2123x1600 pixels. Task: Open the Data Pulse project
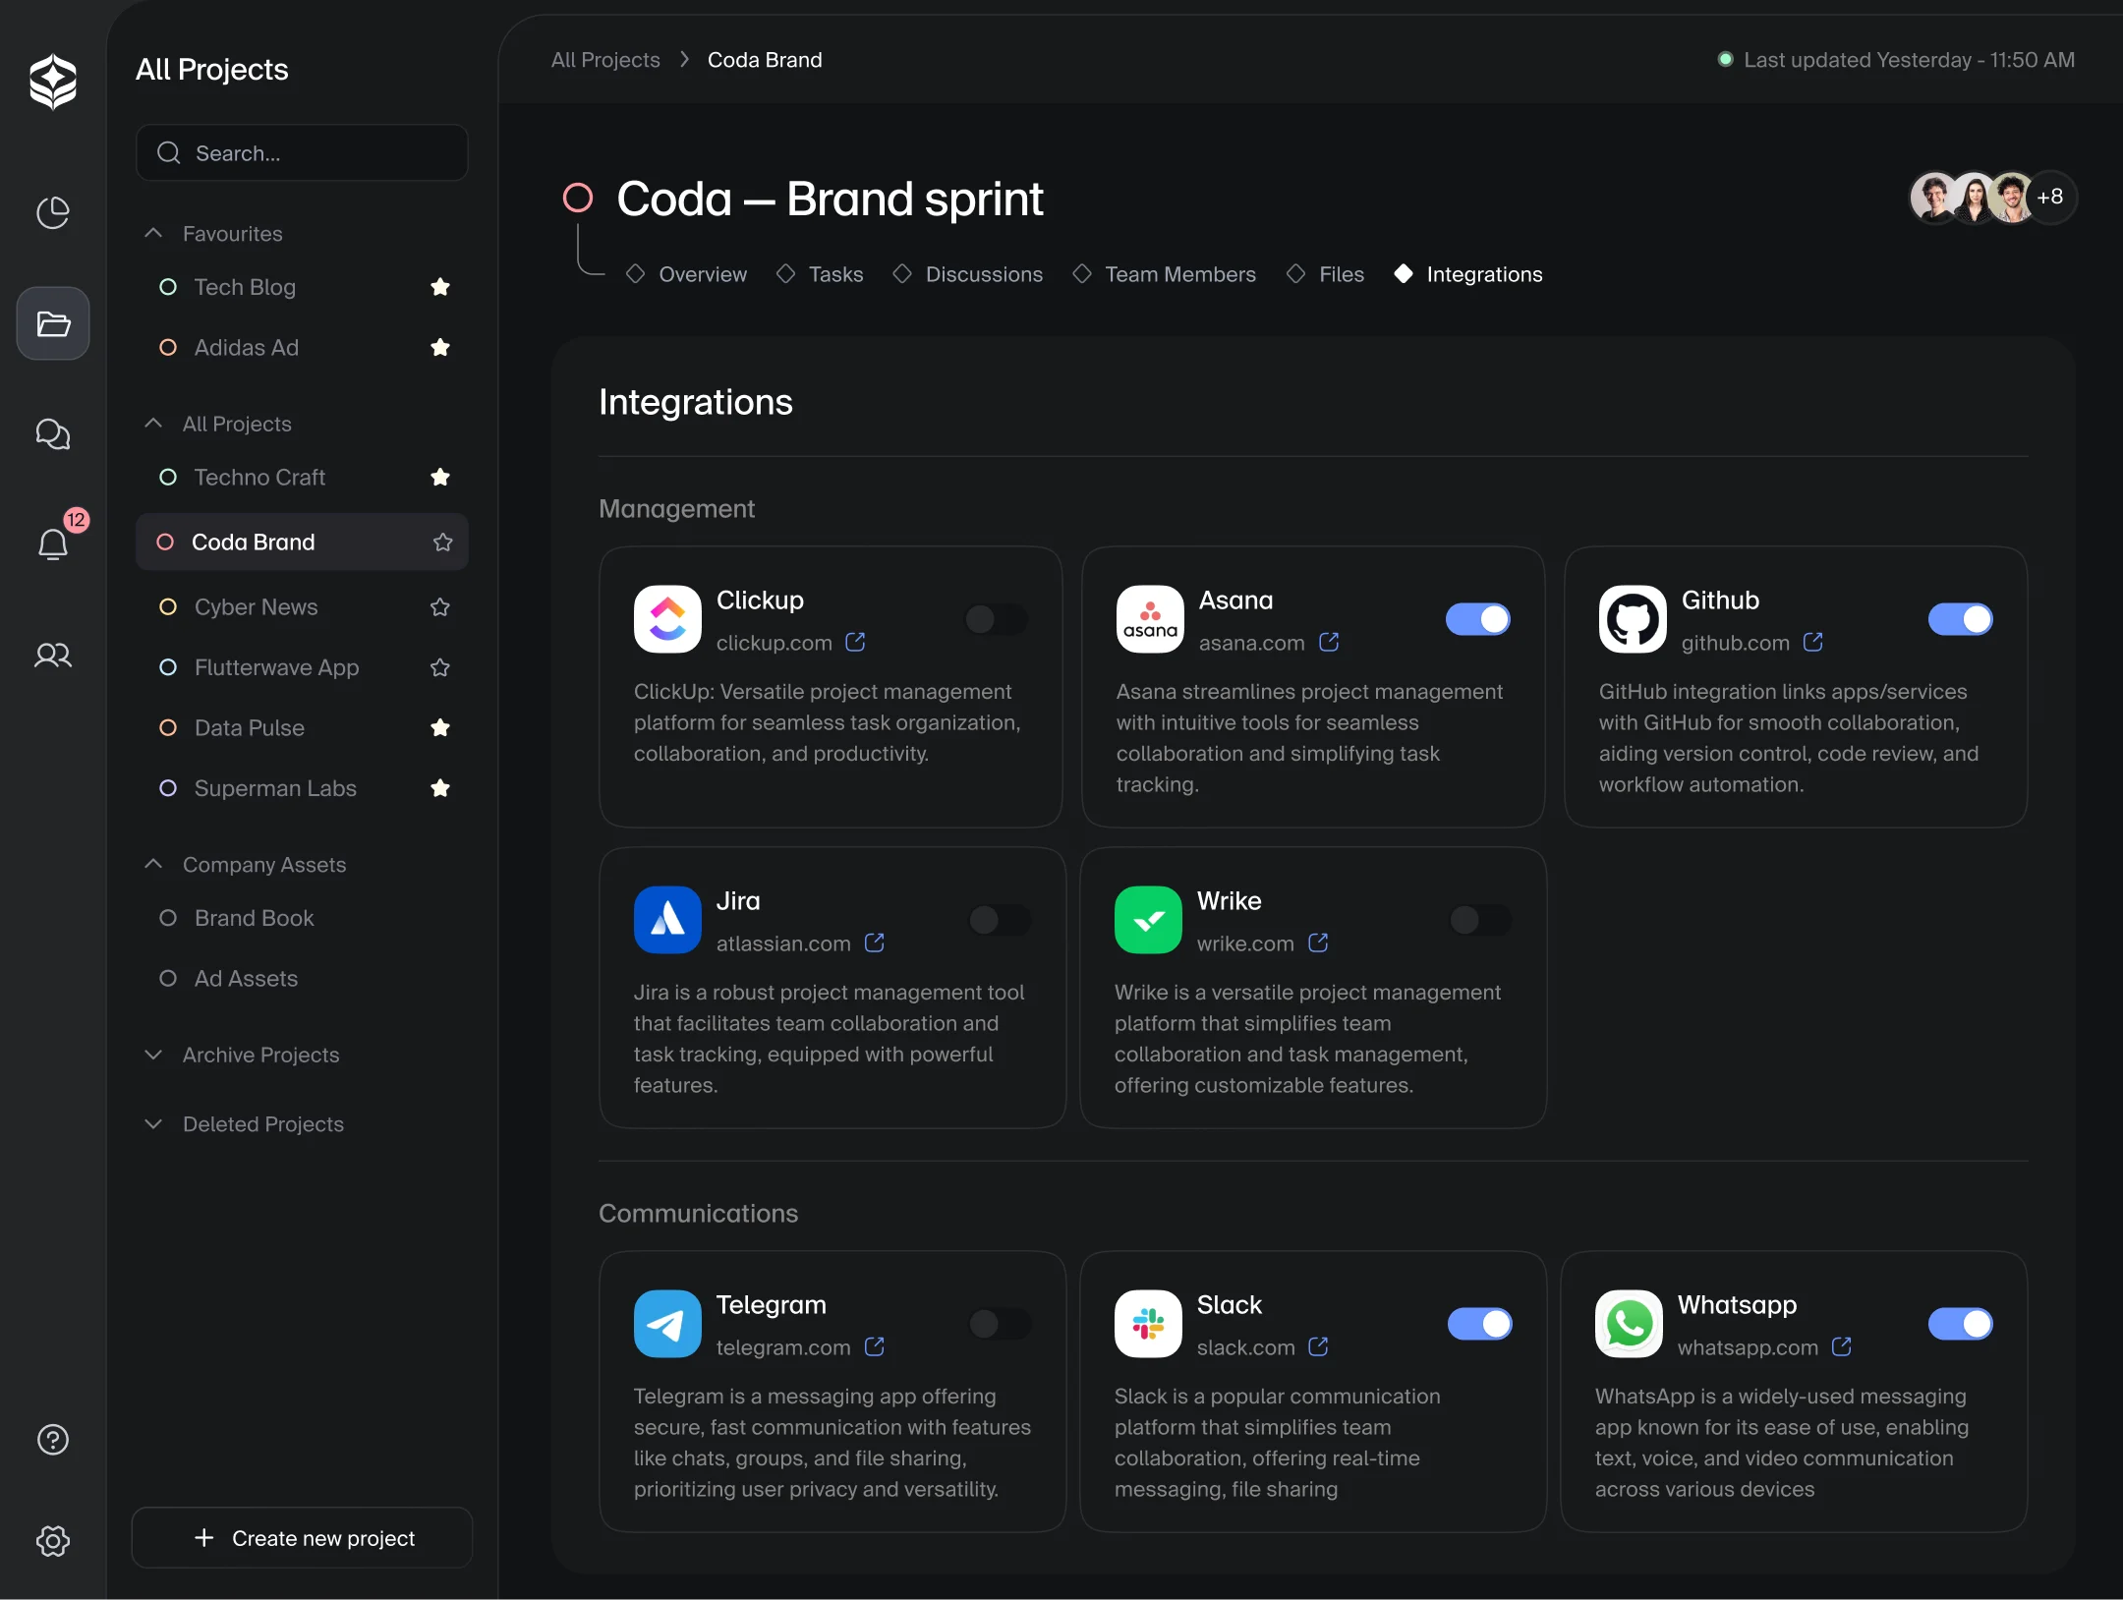click(250, 727)
